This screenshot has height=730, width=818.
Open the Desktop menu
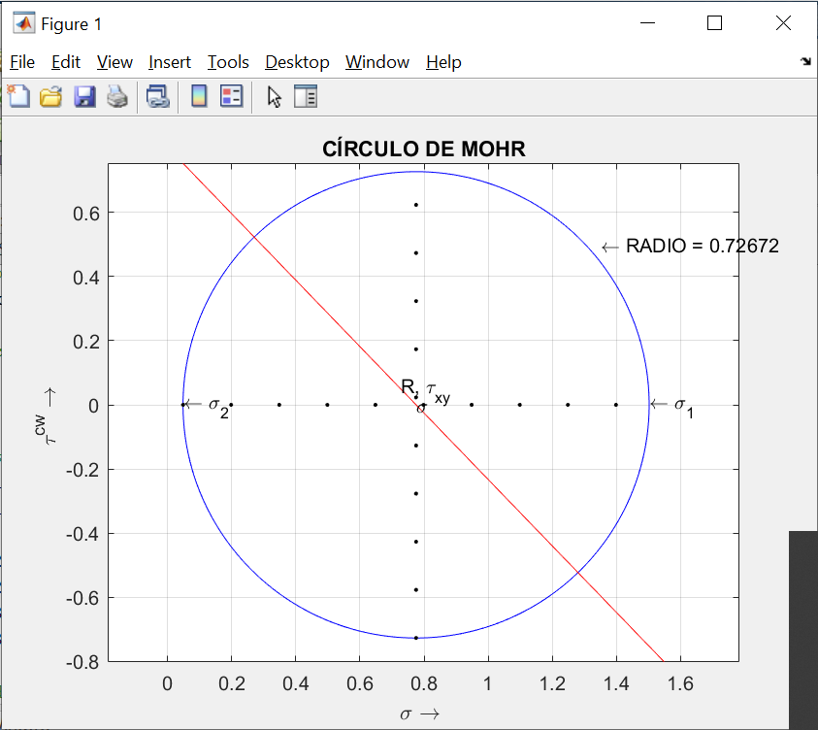[297, 62]
